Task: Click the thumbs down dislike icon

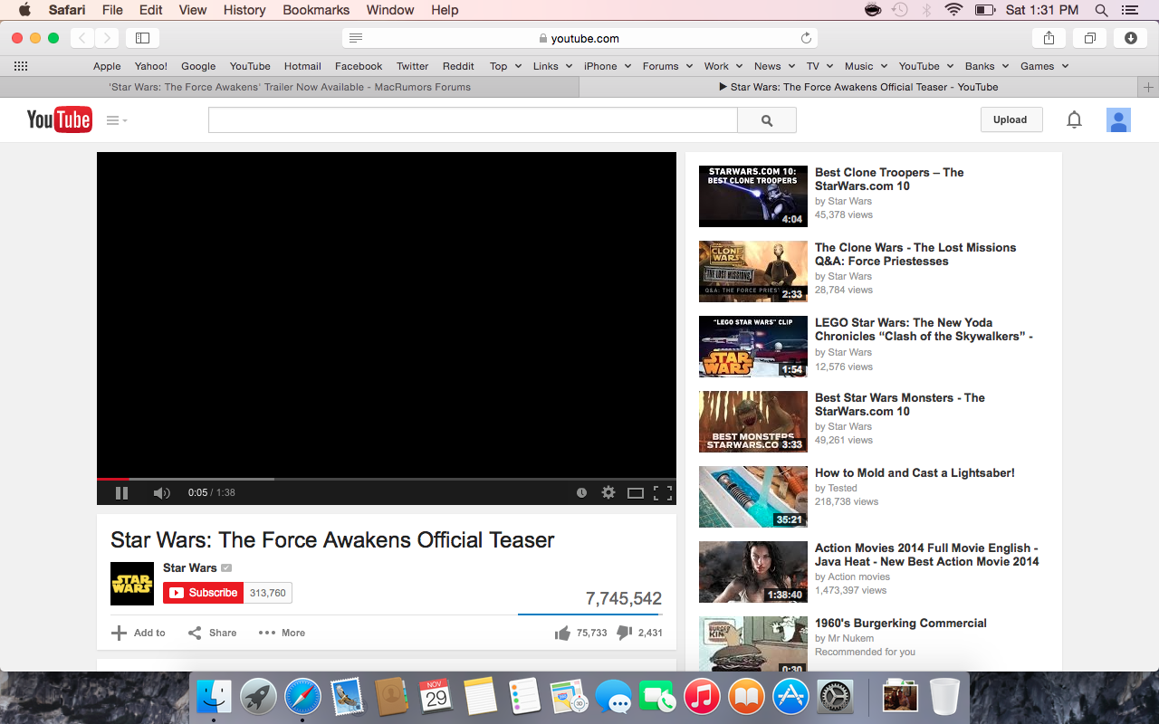Action: coord(624,633)
